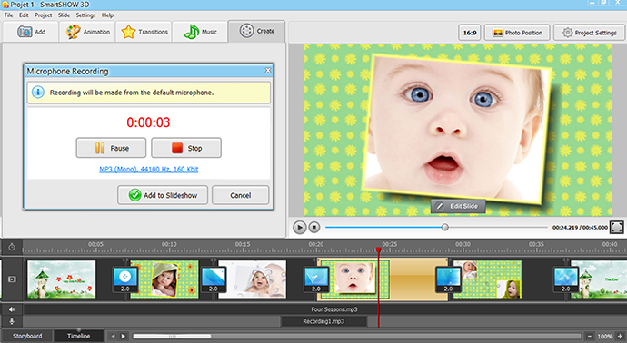The image size is (627, 343).
Task: Open the Help menu
Action: (107, 15)
